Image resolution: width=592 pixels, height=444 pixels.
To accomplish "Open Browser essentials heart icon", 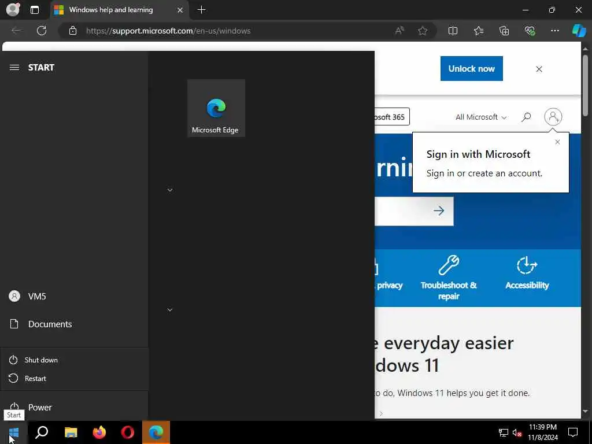I will click(x=530, y=31).
